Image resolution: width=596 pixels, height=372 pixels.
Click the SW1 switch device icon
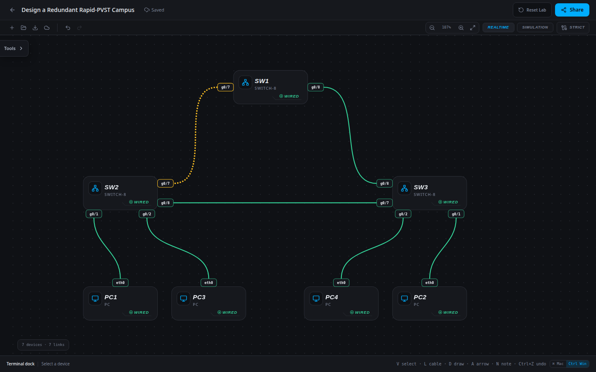tap(245, 82)
